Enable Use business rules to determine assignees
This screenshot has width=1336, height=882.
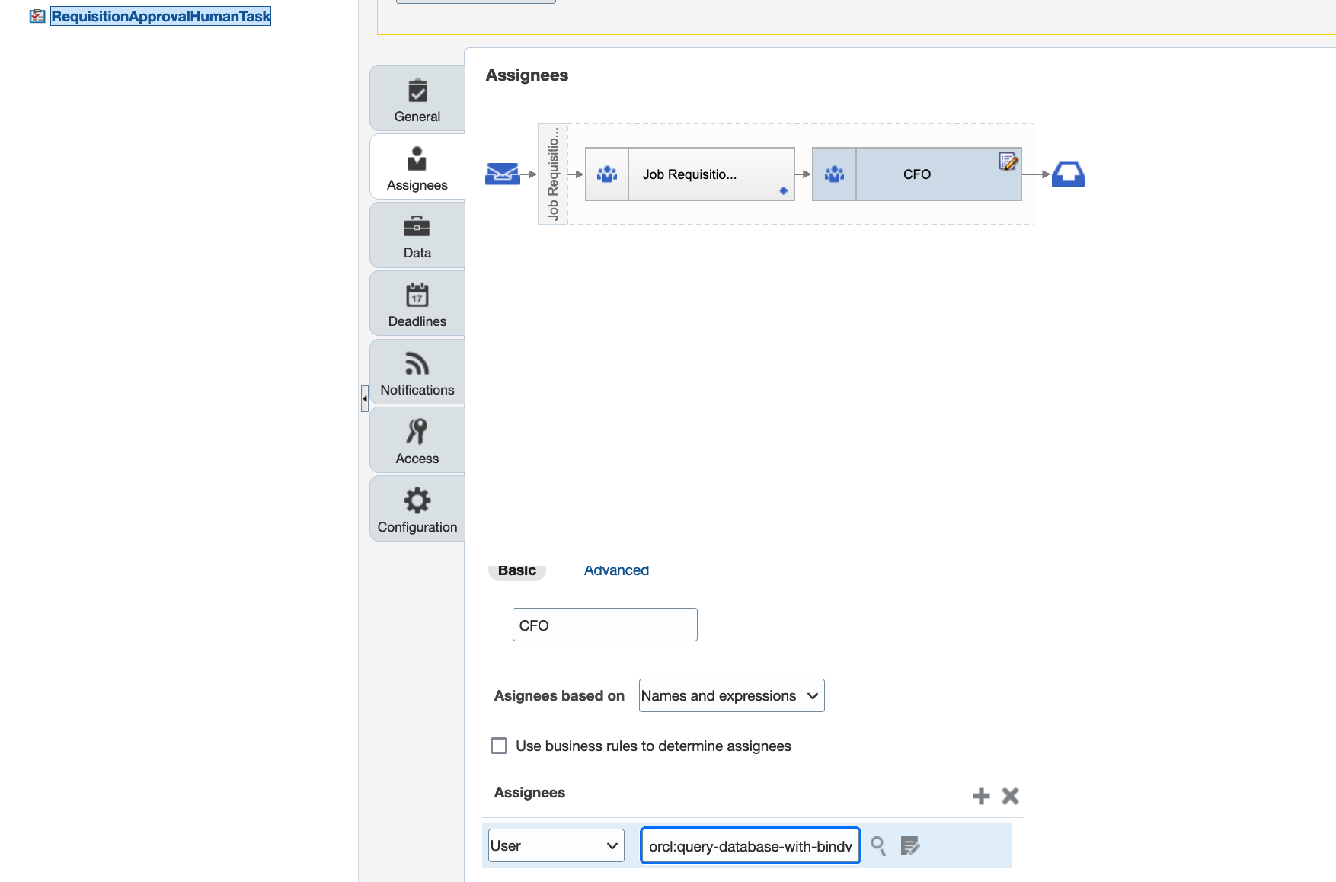tap(499, 746)
